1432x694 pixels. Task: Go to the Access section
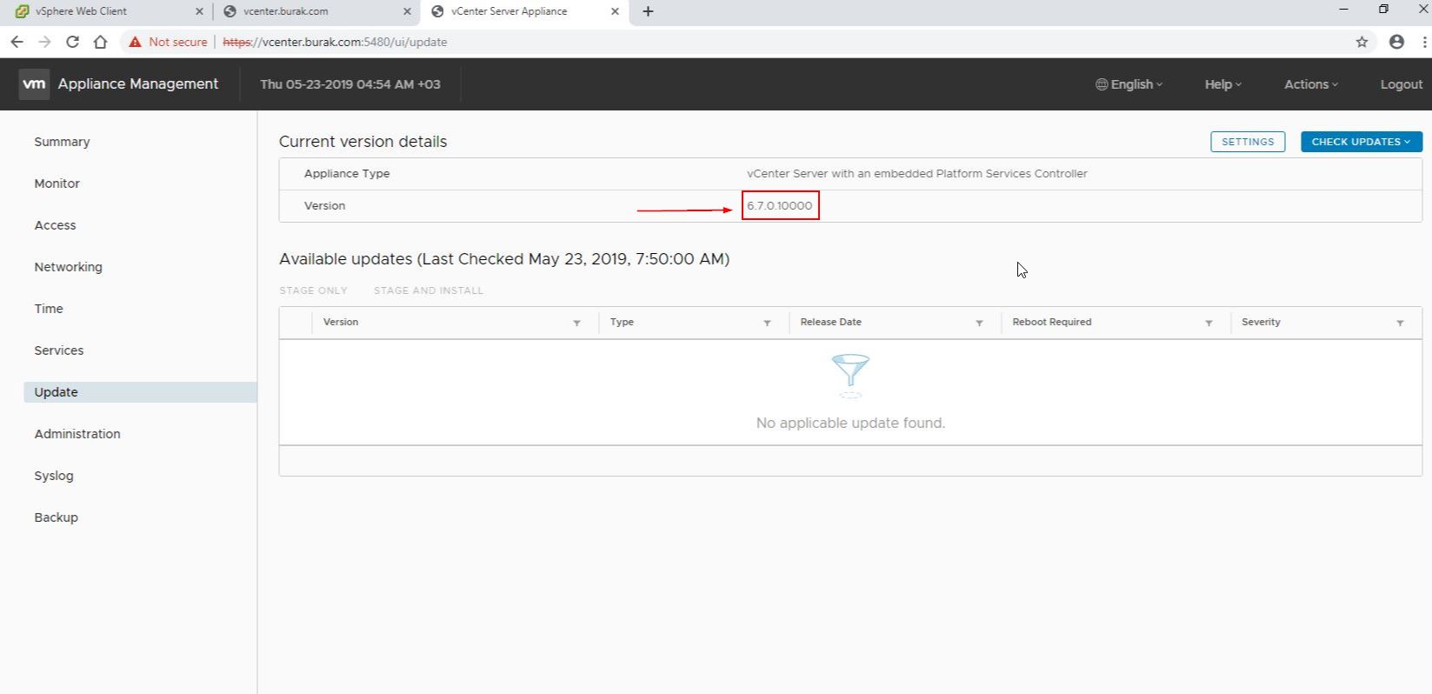tap(55, 225)
